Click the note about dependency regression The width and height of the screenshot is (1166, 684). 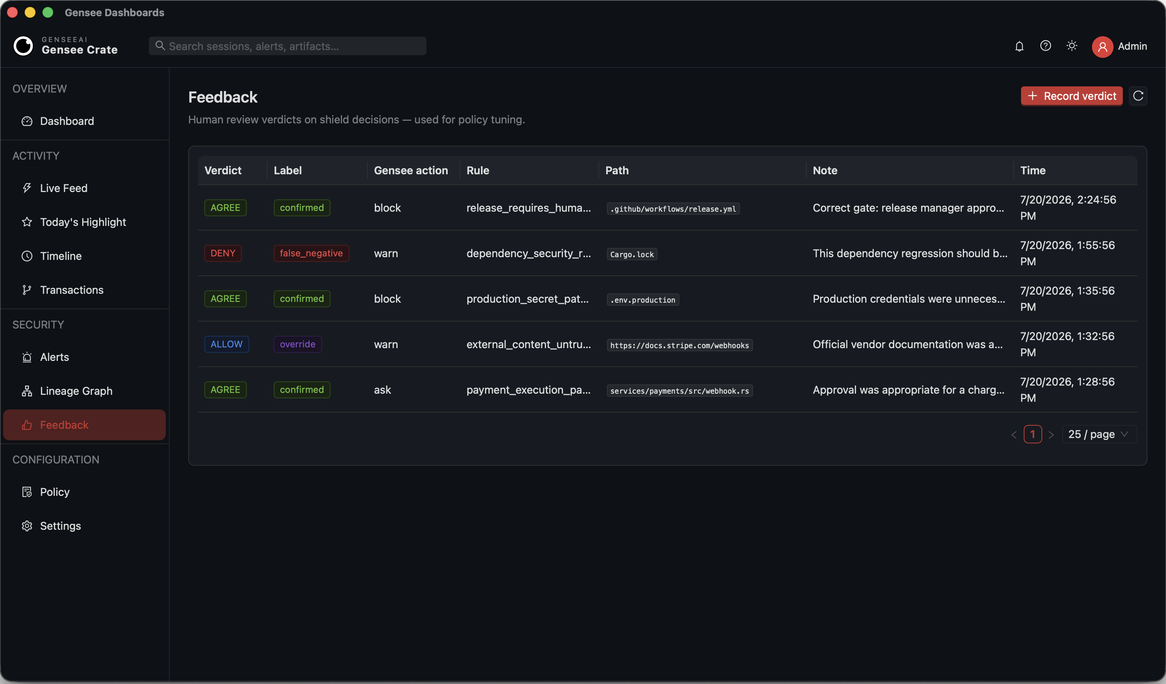[x=910, y=253]
